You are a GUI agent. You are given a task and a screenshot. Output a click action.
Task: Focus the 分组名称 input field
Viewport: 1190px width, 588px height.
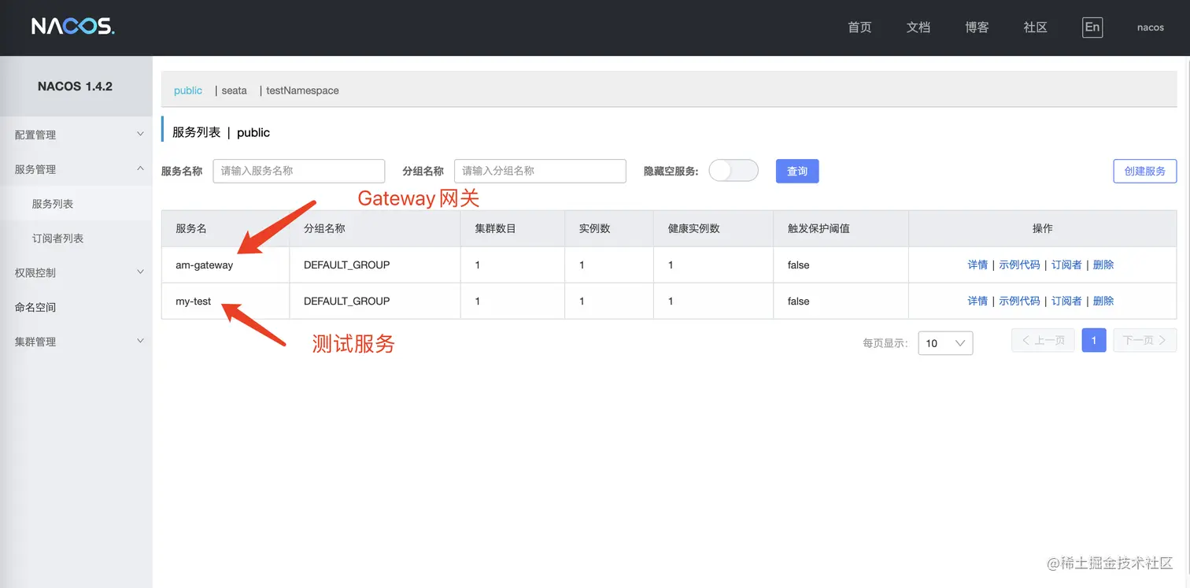(540, 171)
